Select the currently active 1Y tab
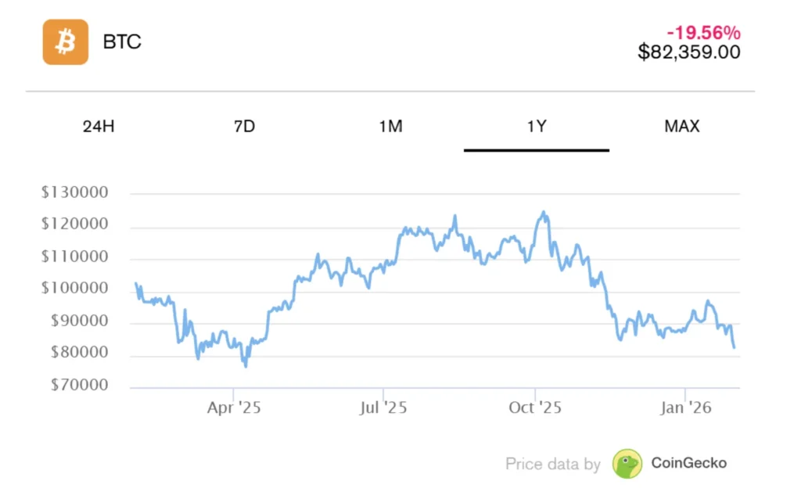The height and width of the screenshot is (492, 801). pos(537,126)
